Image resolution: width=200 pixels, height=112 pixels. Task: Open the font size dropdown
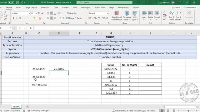point(36,13)
